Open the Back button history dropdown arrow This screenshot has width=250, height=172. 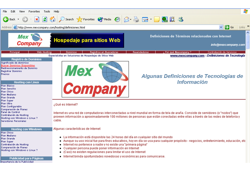18,19
